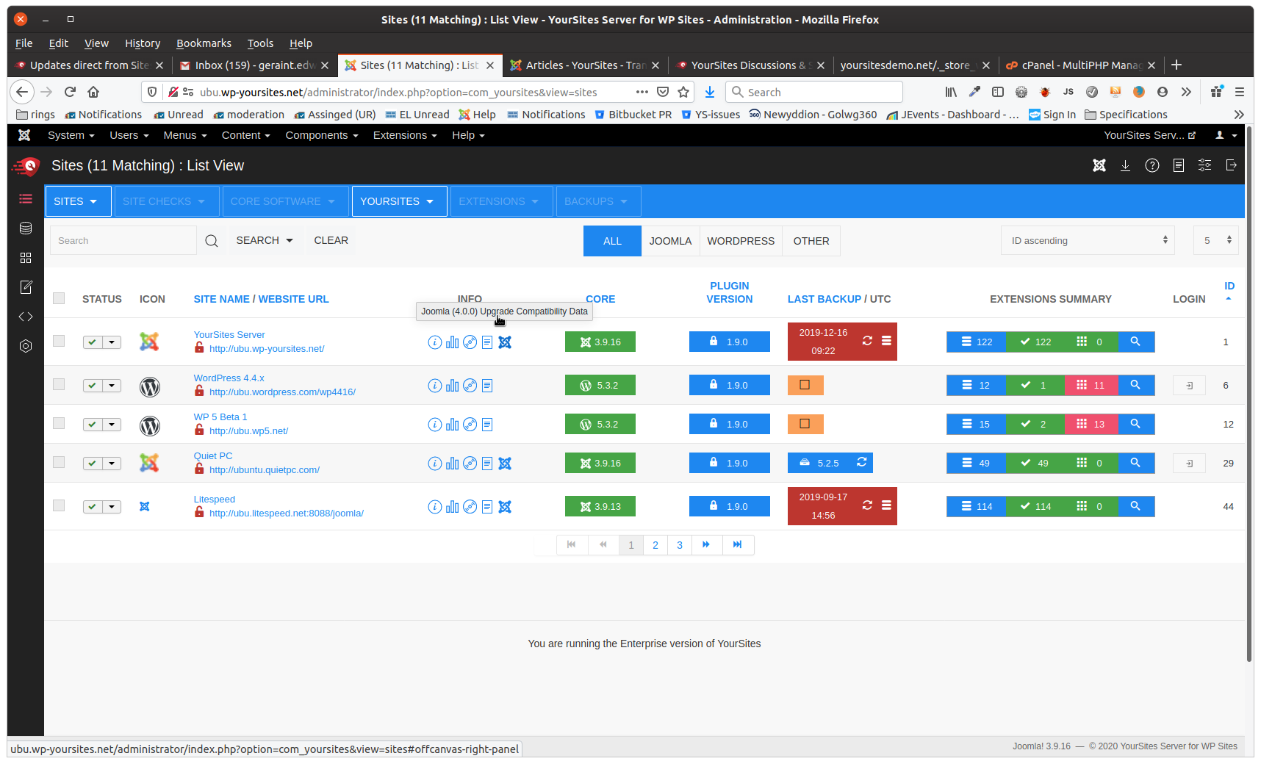Open the Extensions admin menu
The height and width of the screenshot is (764, 1261).
(x=405, y=135)
